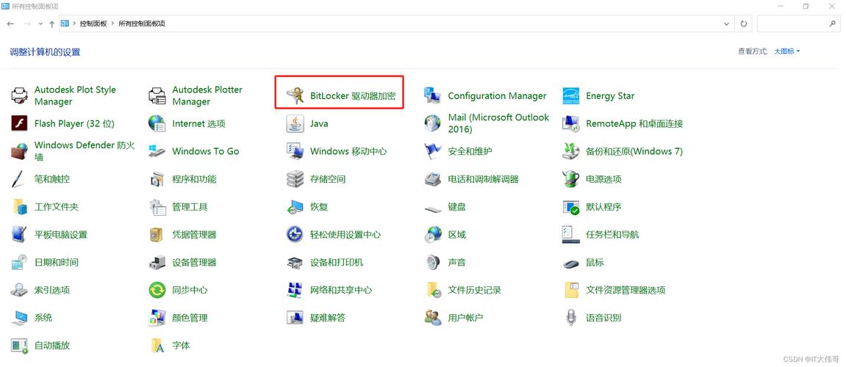This screenshot has height=367, width=846.
Task: Click the Windows 移动中心 icon
Action: click(295, 151)
